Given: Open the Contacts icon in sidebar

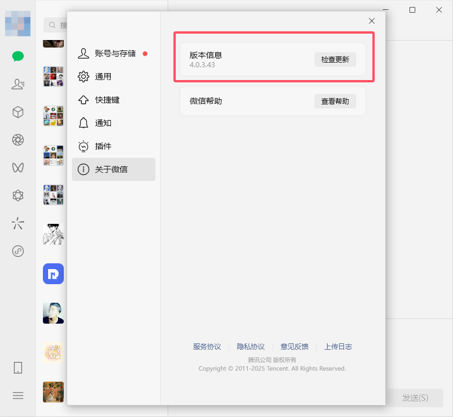Looking at the screenshot, I should click(x=18, y=84).
